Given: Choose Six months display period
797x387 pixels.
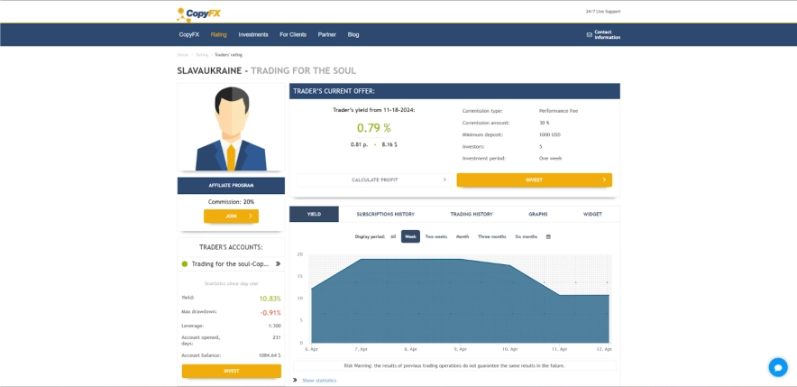Looking at the screenshot, I should (x=526, y=236).
